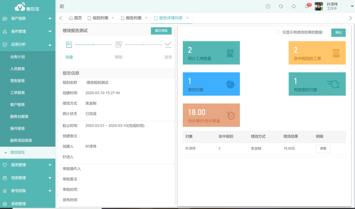Viewport: 355px width, 209px height.
Task: Click the 提交审批 button
Action: (x=161, y=31)
